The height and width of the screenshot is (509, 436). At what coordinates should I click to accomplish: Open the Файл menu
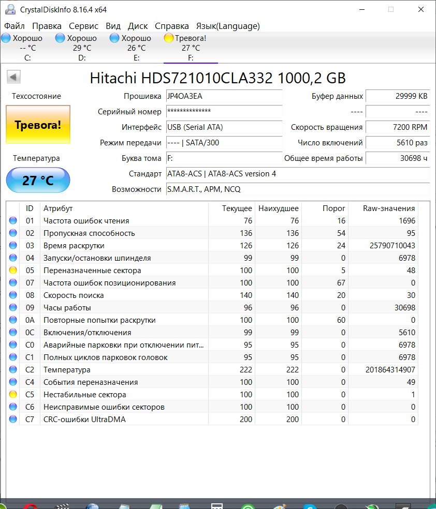click(x=14, y=26)
